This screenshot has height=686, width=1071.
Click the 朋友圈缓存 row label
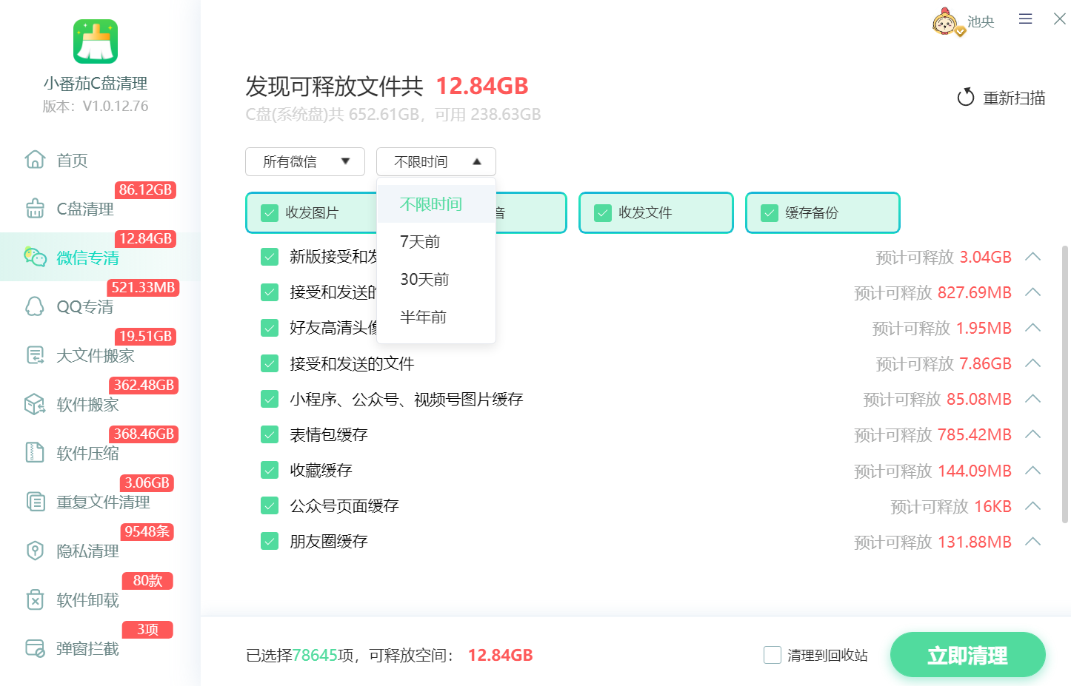[x=329, y=542]
